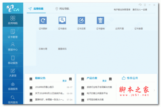Image resolution: width=161 pixels, height=107 pixels.
Task: Open the 关于2018年8月11日系统升级 announcement
Action: (50, 93)
